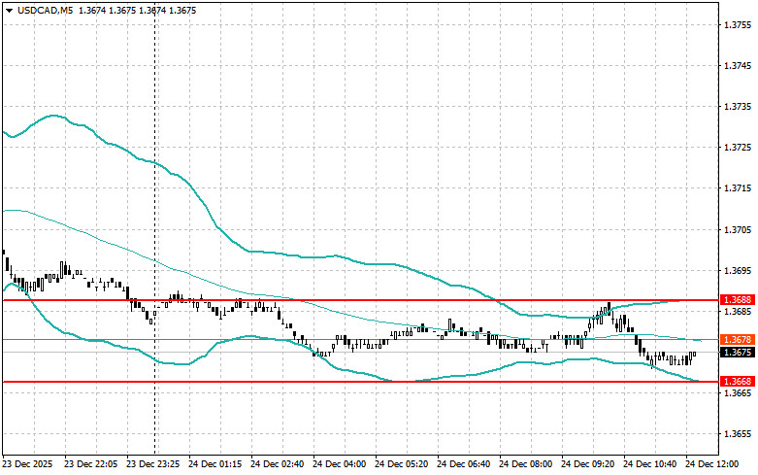The width and height of the screenshot is (758, 475).
Task: Click the 24 Dec 12:00 time label
Action: (x=712, y=464)
